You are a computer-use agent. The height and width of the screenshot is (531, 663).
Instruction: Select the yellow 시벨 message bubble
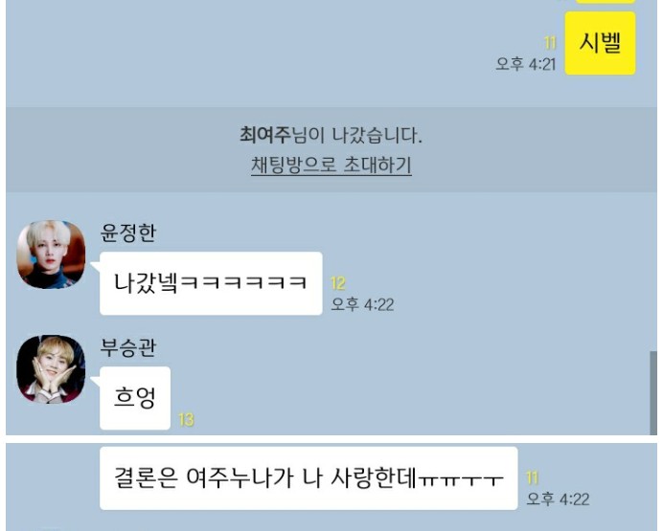pyautogui.click(x=600, y=43)
